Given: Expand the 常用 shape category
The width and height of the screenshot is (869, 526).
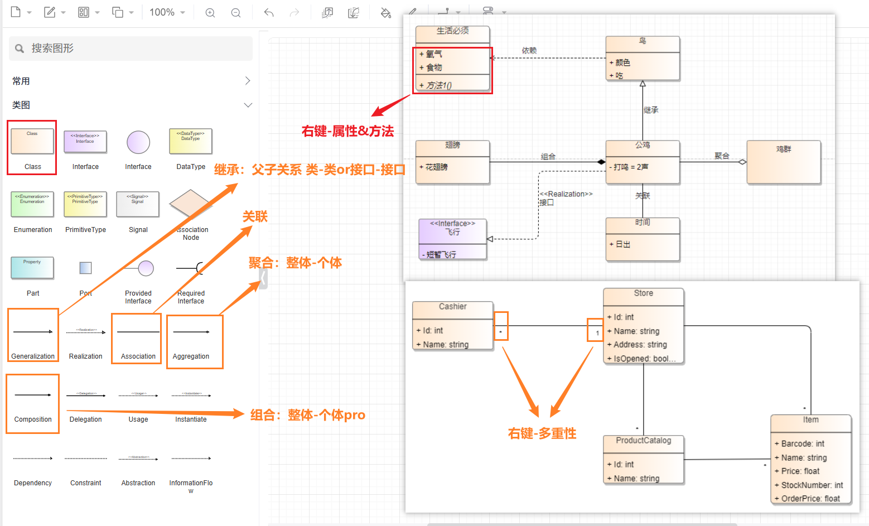Looking at the screenshot, I should click(x=248, y=81).
